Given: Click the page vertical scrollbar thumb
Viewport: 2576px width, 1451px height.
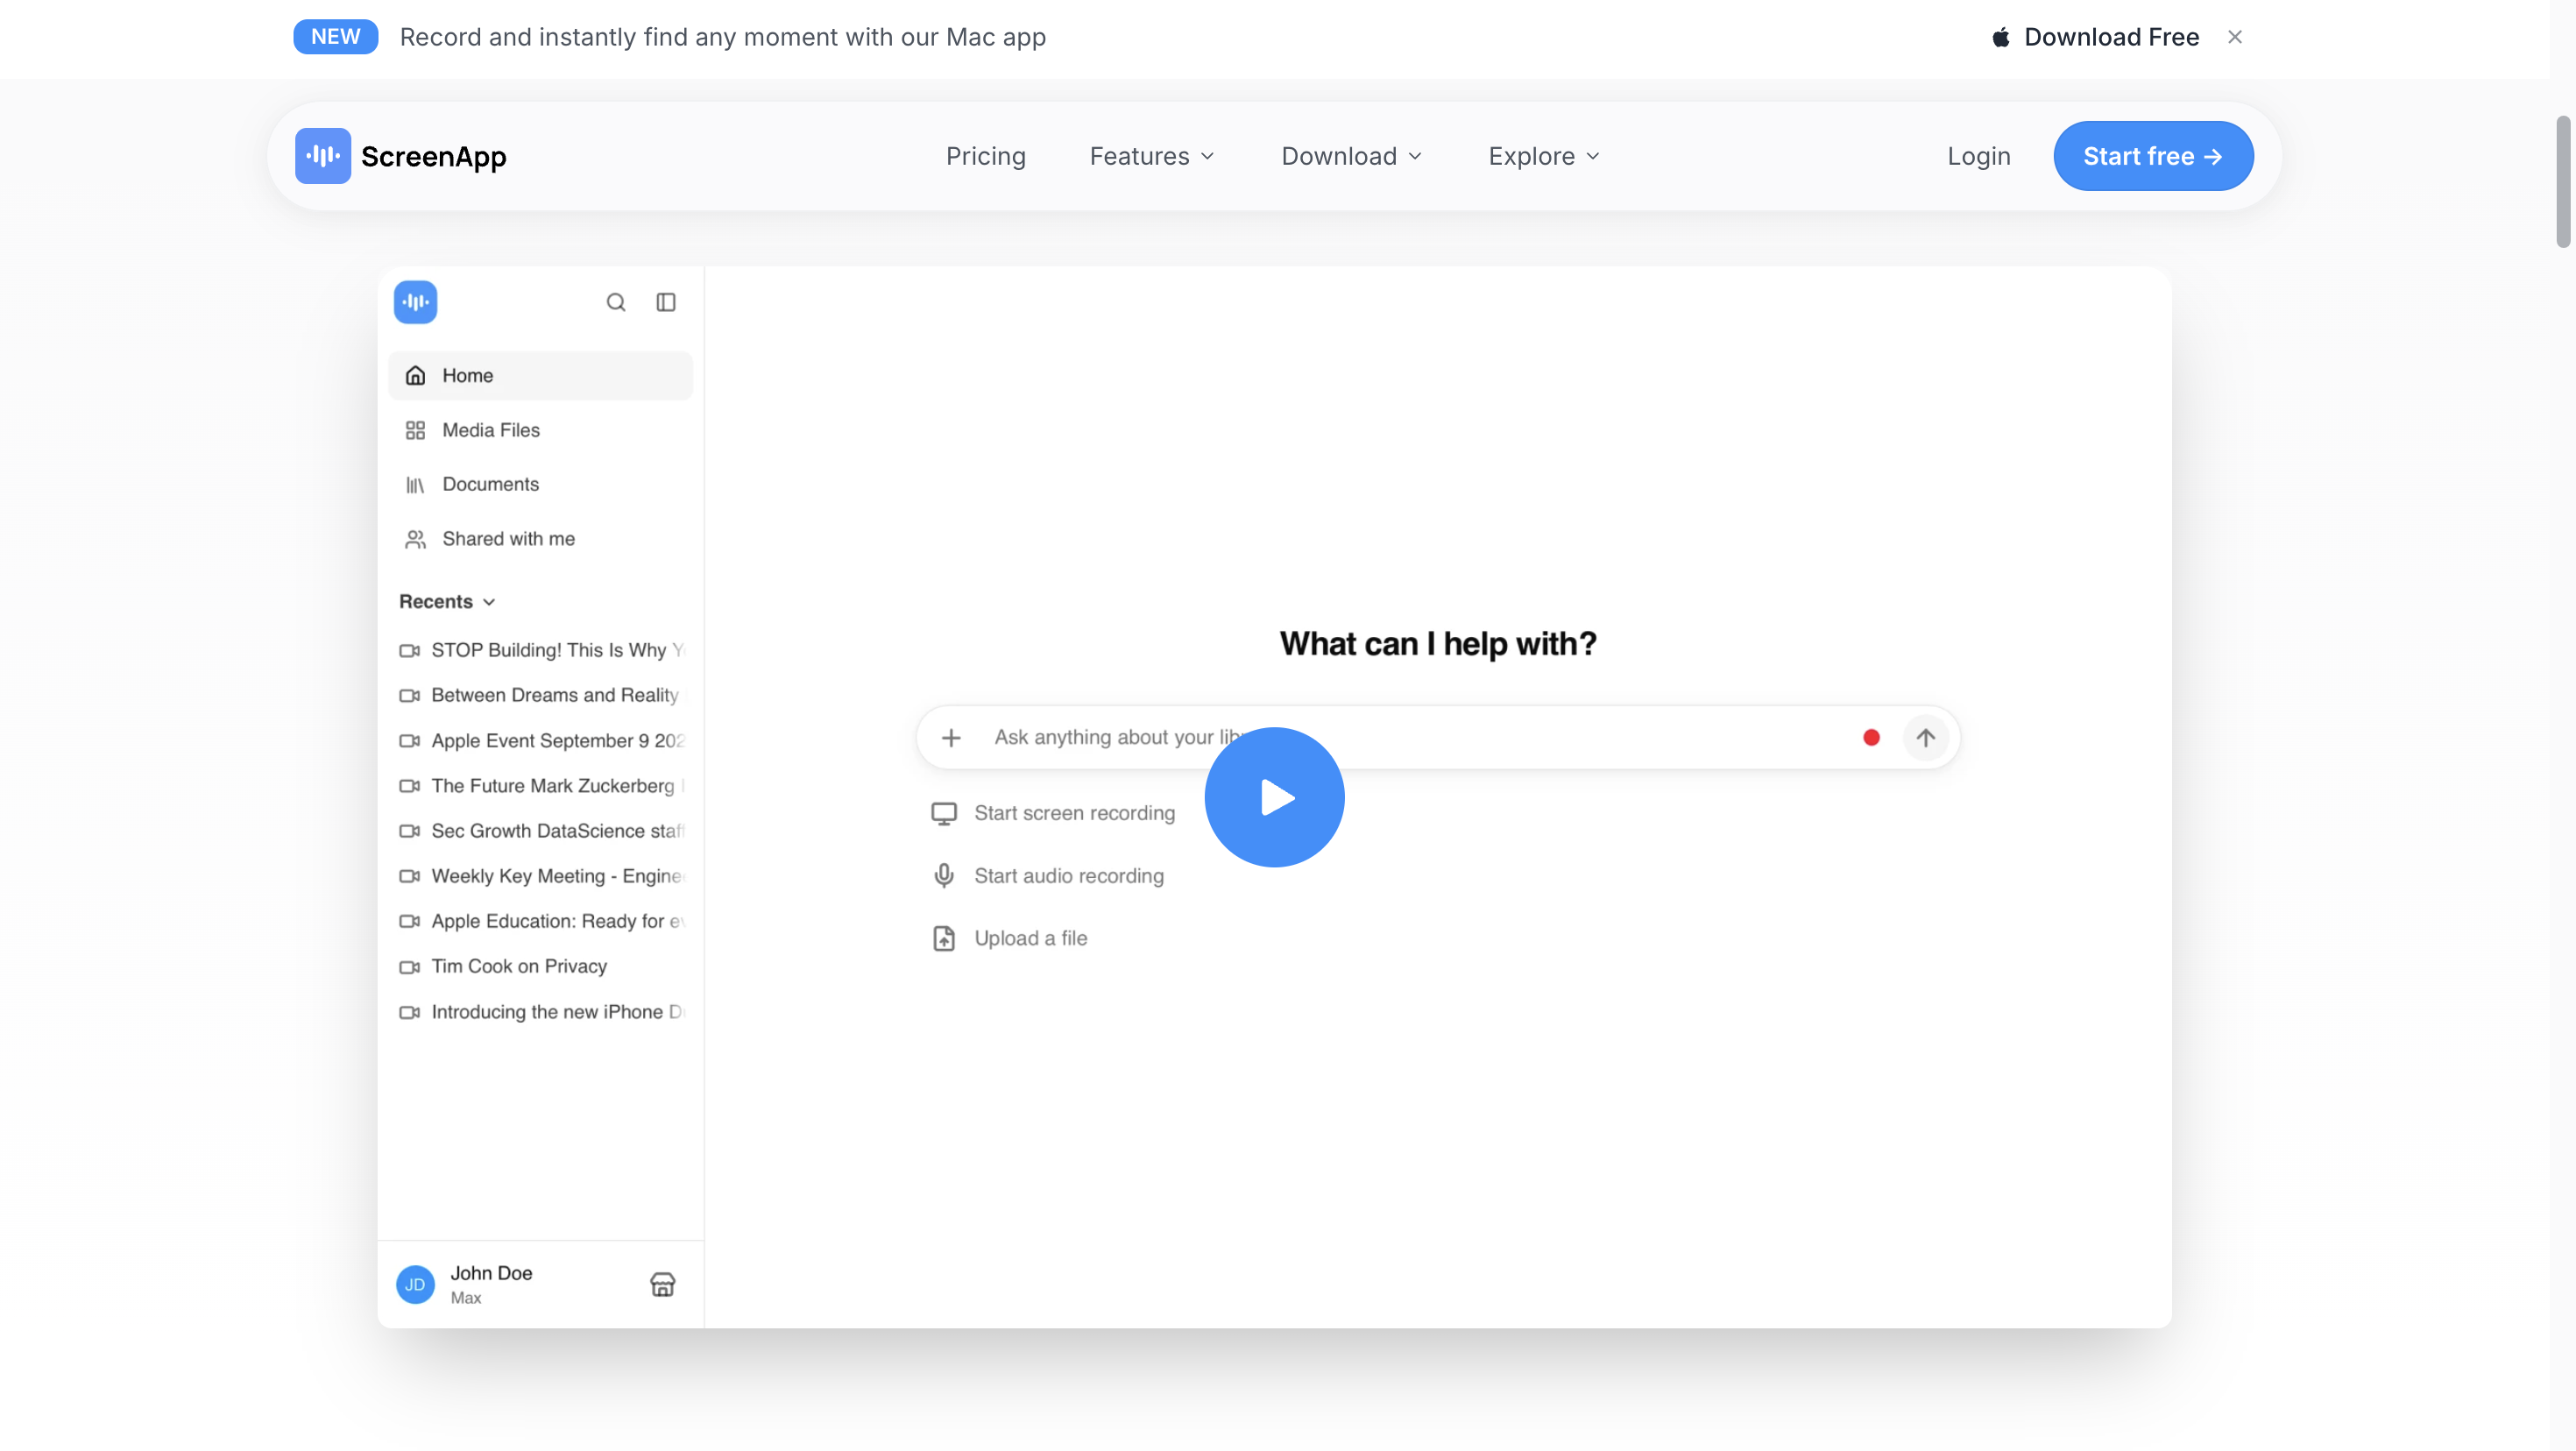Looking at the screenshot, I should click(2563, 181).
